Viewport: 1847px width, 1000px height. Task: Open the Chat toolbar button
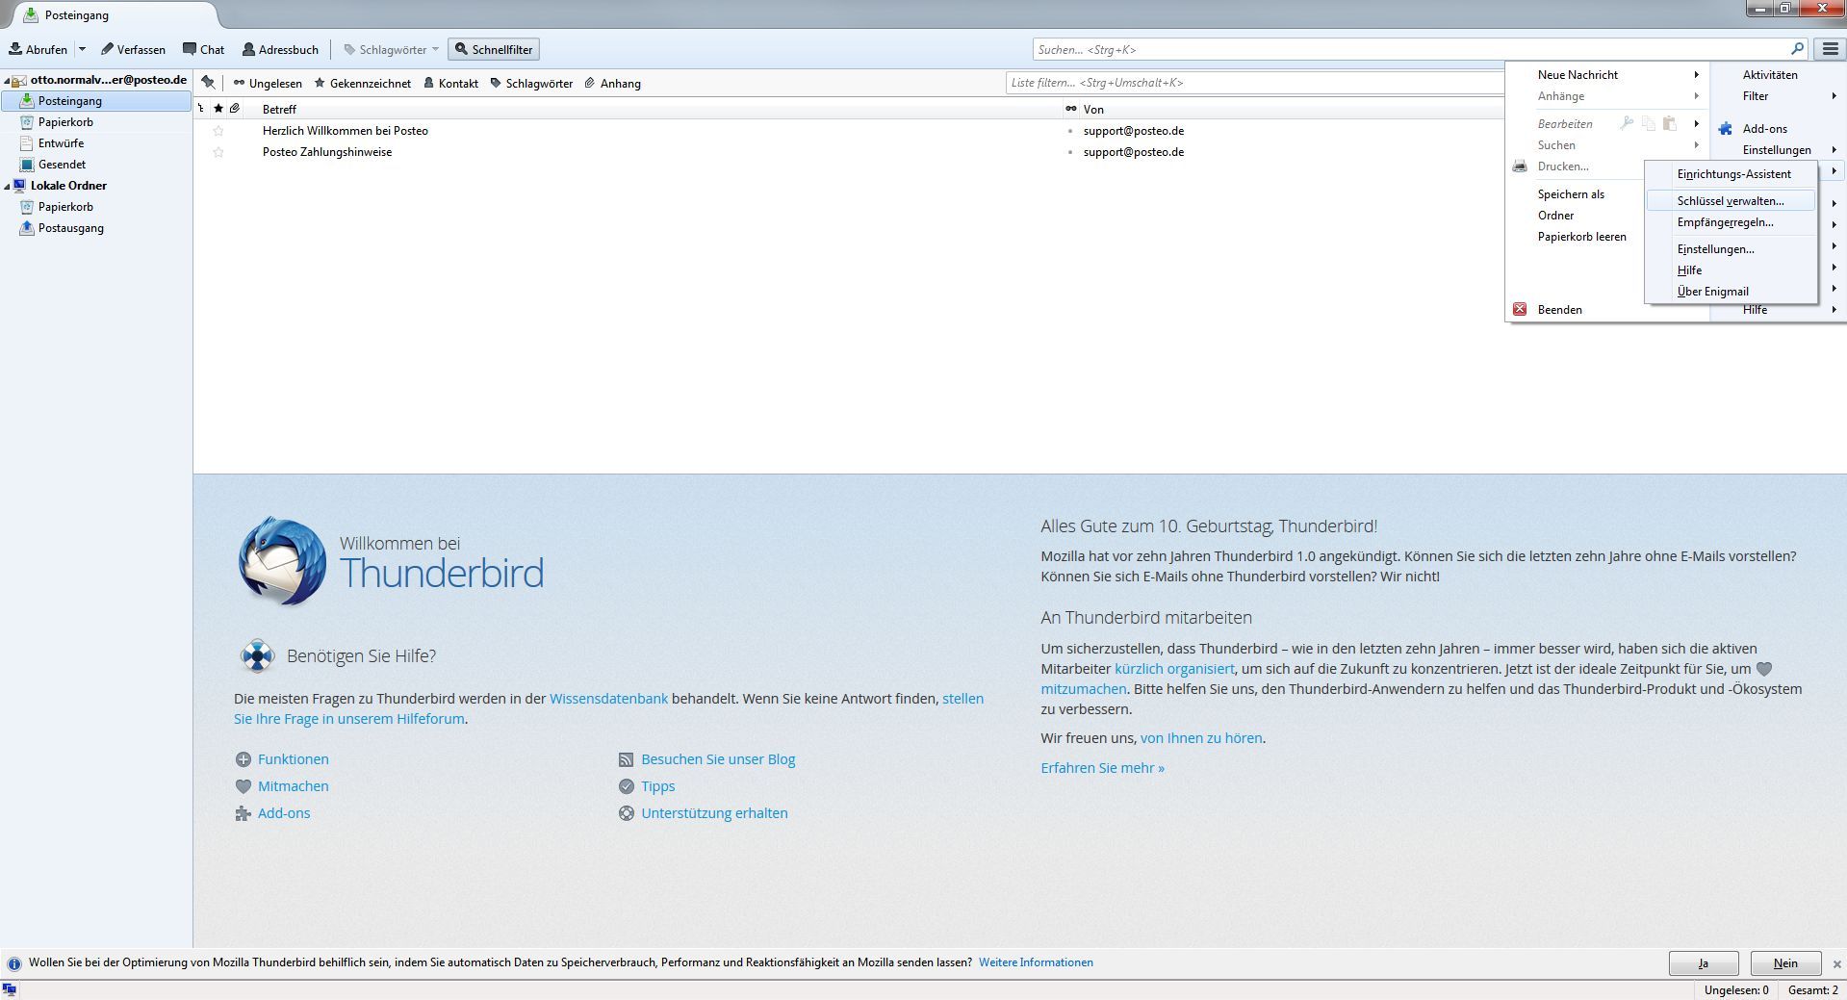pos(203,49)
